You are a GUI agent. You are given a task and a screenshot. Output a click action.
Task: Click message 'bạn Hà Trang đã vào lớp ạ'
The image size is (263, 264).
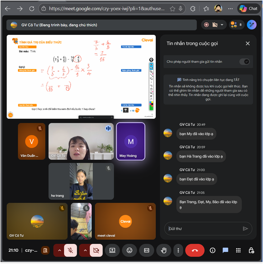coord(201,156)
